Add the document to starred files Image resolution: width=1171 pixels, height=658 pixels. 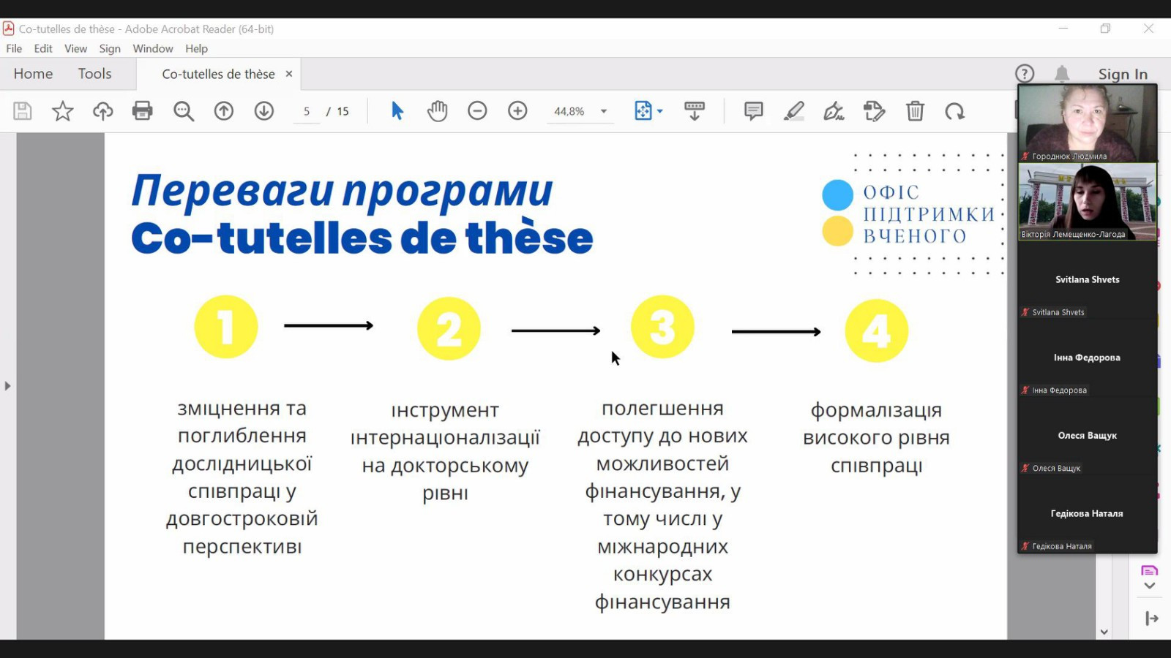63,111
